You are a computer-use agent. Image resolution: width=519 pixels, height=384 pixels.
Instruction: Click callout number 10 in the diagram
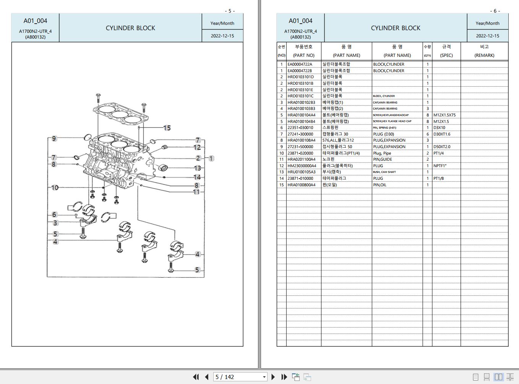55,187
